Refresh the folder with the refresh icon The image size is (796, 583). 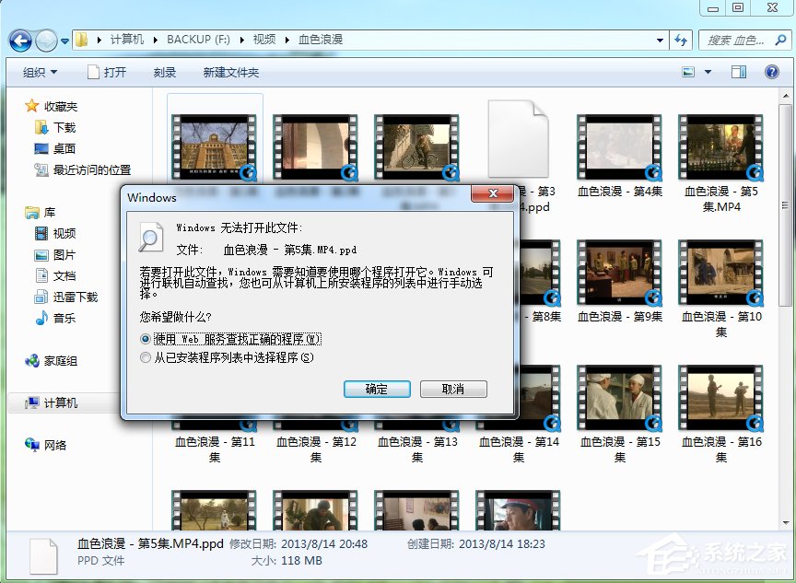(682, 40)
